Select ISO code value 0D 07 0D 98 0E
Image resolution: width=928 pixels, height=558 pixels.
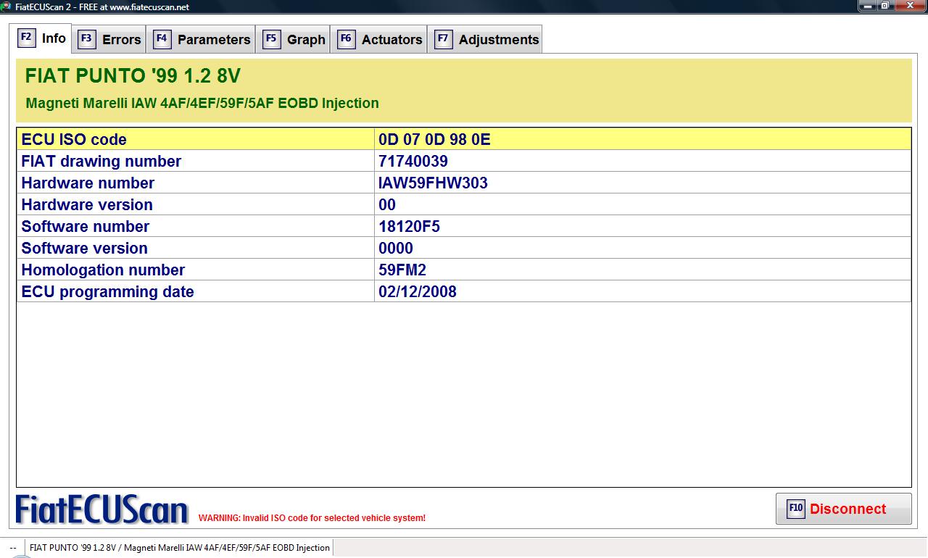434,139
